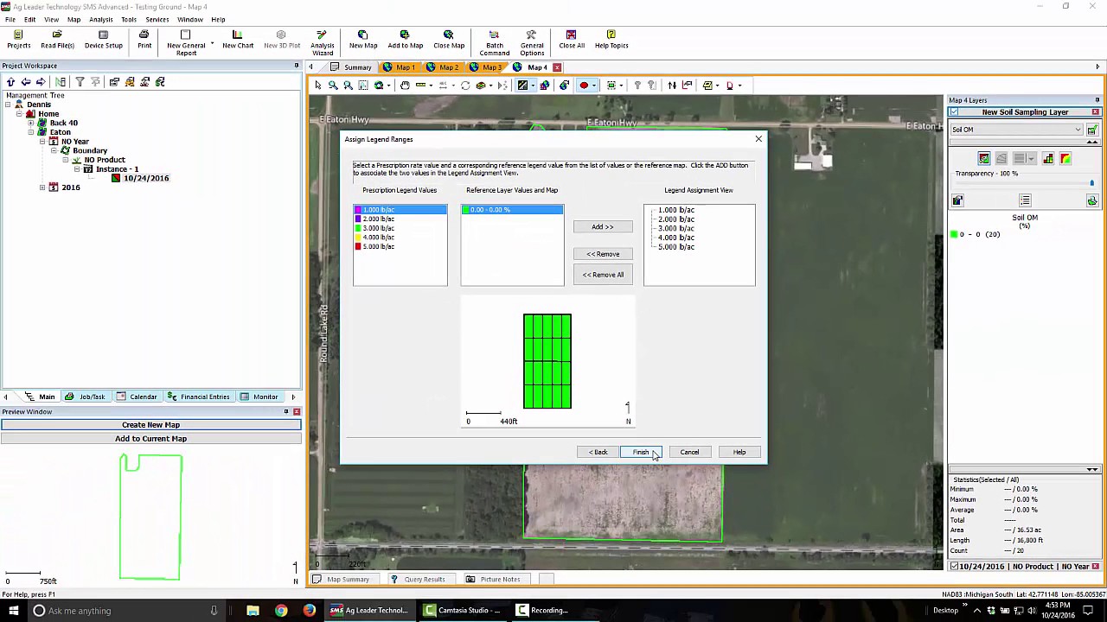Click the edit layer icon beside Soil OM dropdown
This screenshot has height=622, width=1107.
[1092, 130]
